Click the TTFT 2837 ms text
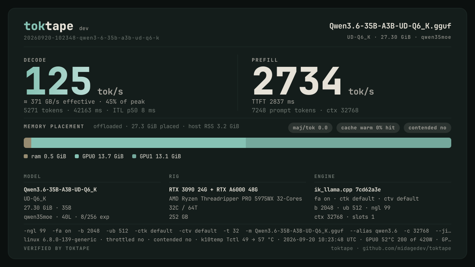 (x=273, y=102)
